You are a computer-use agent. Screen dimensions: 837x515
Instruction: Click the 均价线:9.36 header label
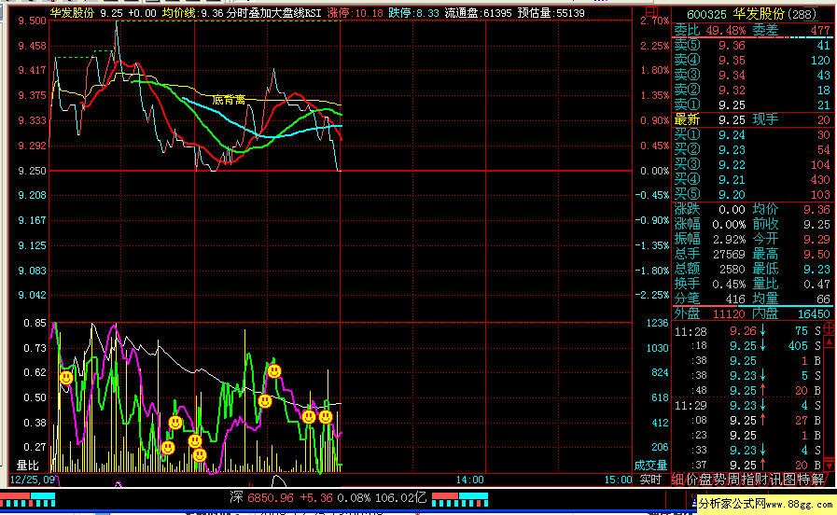[x=192, y=13]
